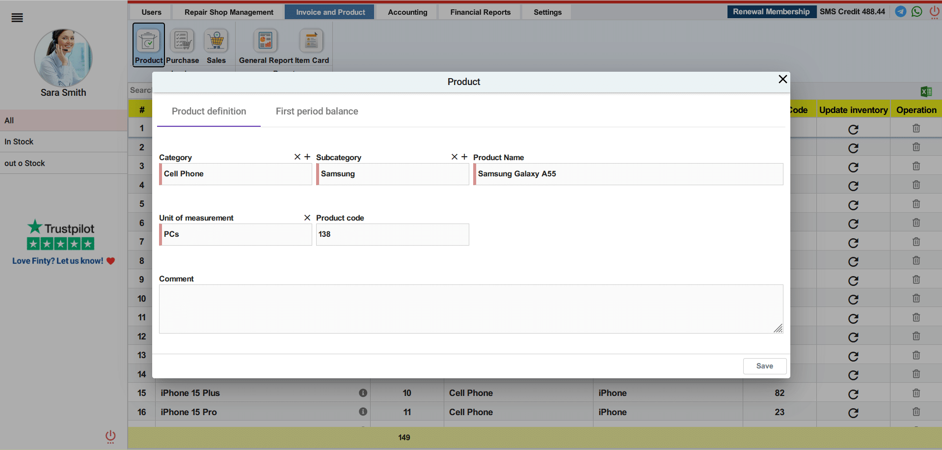Open the Category dropdown showing Cell Phone

[x=236, y=174]
